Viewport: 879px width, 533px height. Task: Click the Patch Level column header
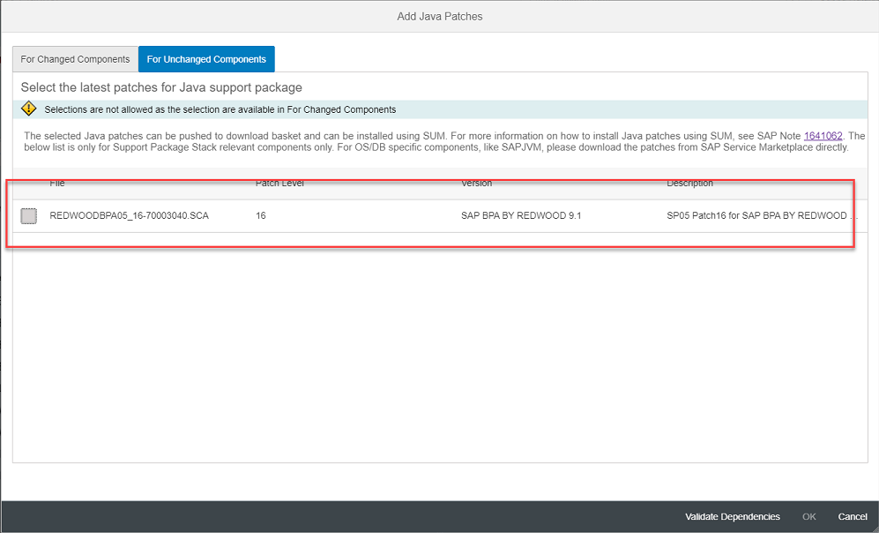point(279,184)
